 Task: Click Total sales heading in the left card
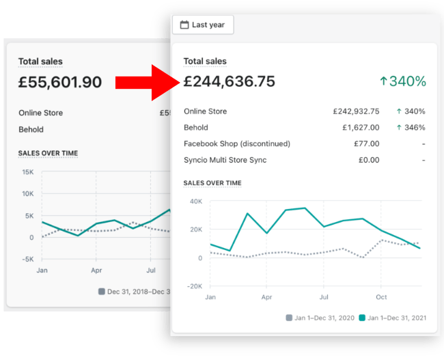click(x=40, y=61)
